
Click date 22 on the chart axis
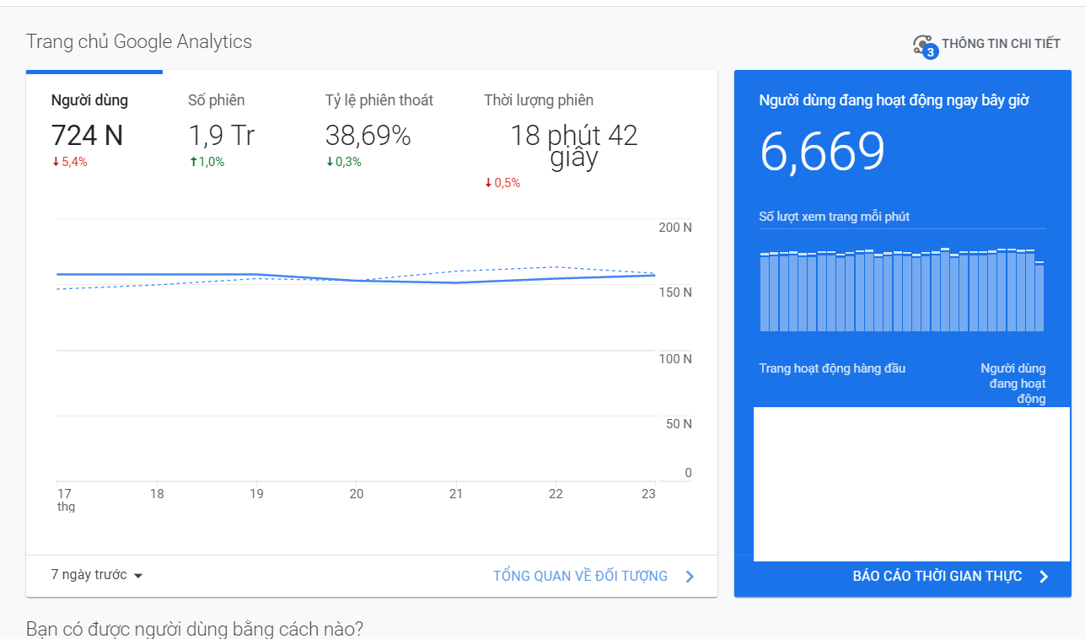click(555, 494)
